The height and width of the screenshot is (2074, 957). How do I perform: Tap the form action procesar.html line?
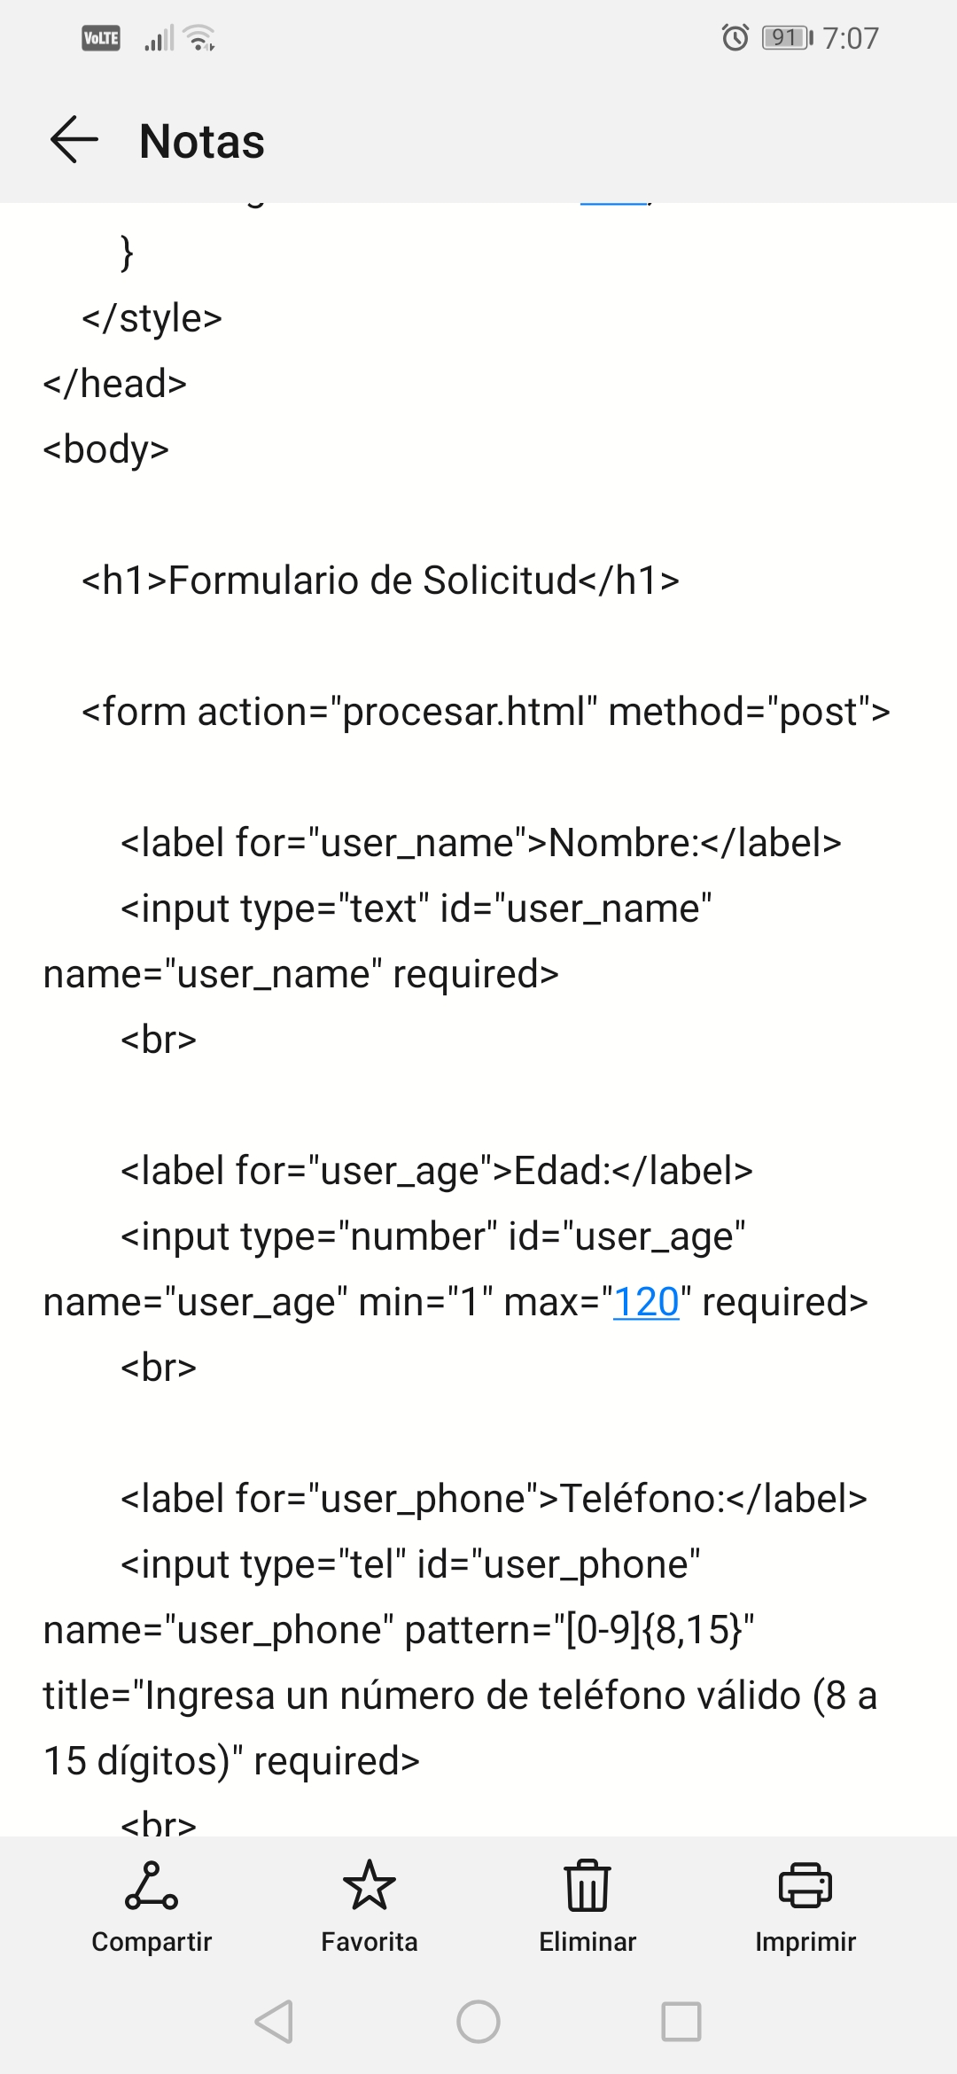(x=486, y=712)
